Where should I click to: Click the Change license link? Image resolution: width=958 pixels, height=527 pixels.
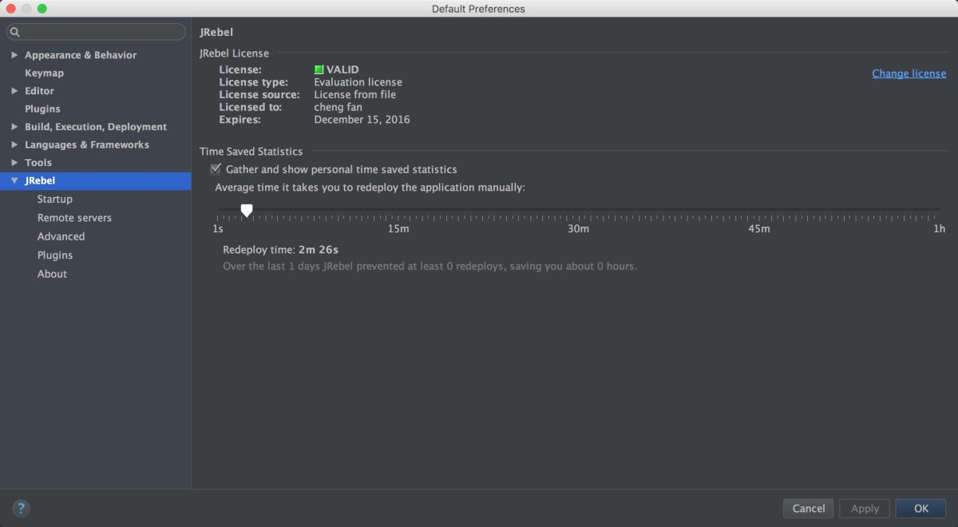click(x=909, y=73)
